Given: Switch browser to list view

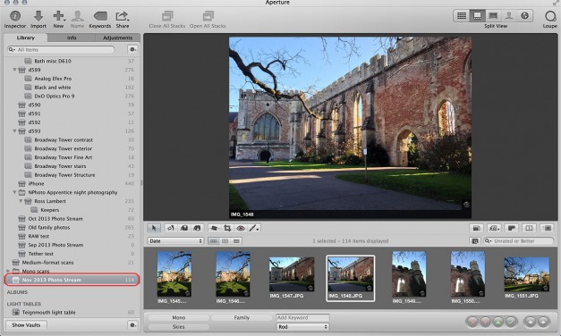Looking at the screenshot, I should pos(236,241).
